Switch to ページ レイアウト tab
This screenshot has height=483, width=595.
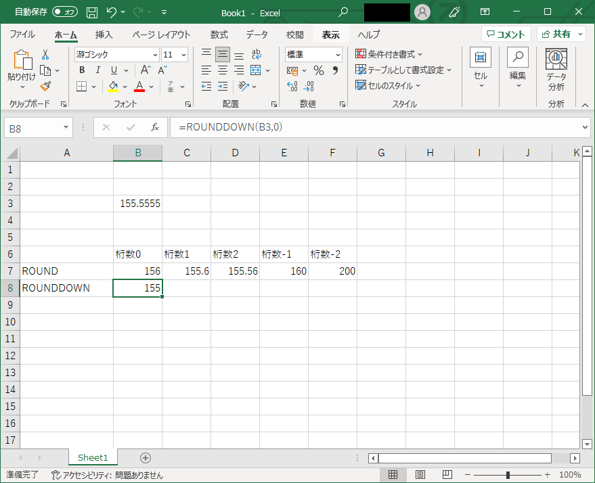161,34
